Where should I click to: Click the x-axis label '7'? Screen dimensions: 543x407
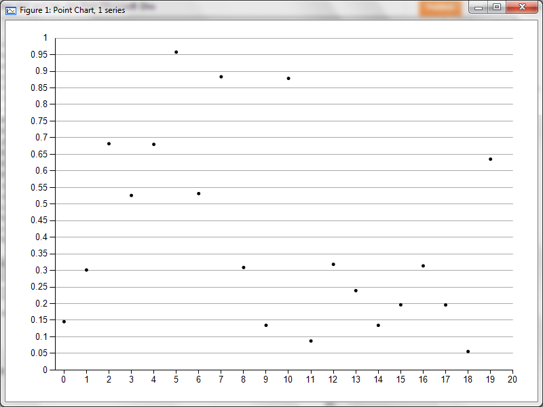[221, 379]
